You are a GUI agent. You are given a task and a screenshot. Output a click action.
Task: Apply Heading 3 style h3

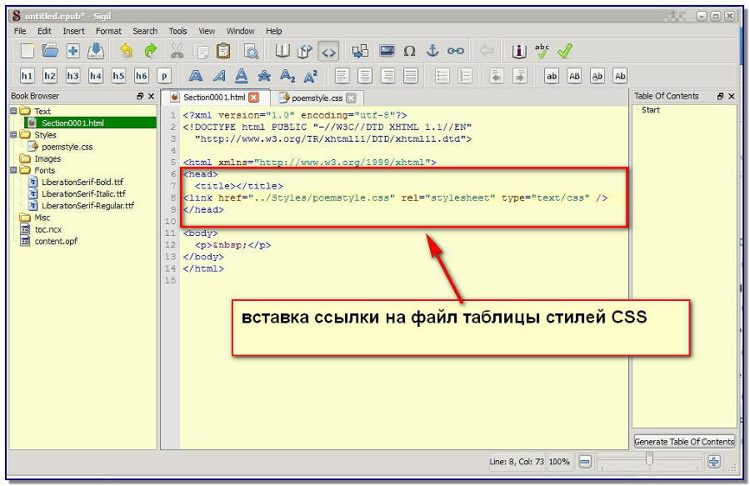tap(72, 76)
